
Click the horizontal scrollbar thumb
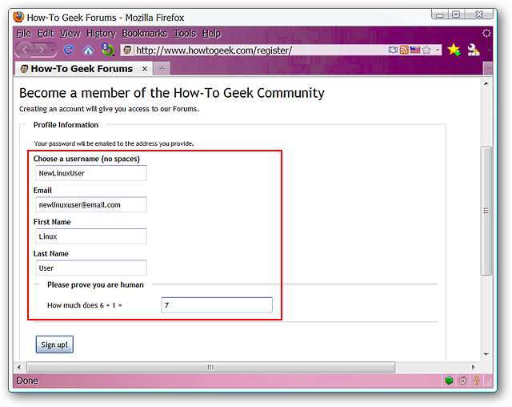coord(211,367)
